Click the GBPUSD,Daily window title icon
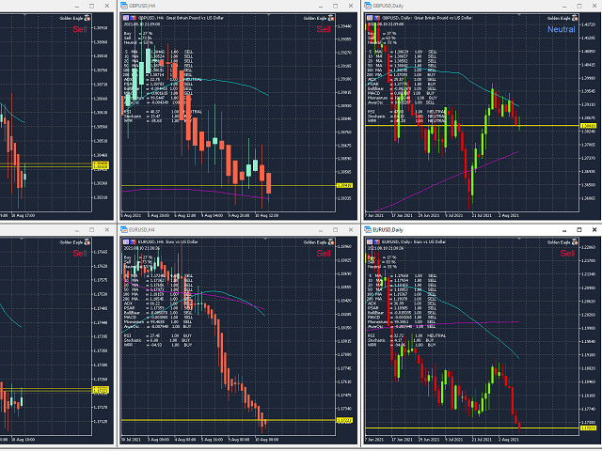Screen dimensions: 602x451 [x=368, y=6]
